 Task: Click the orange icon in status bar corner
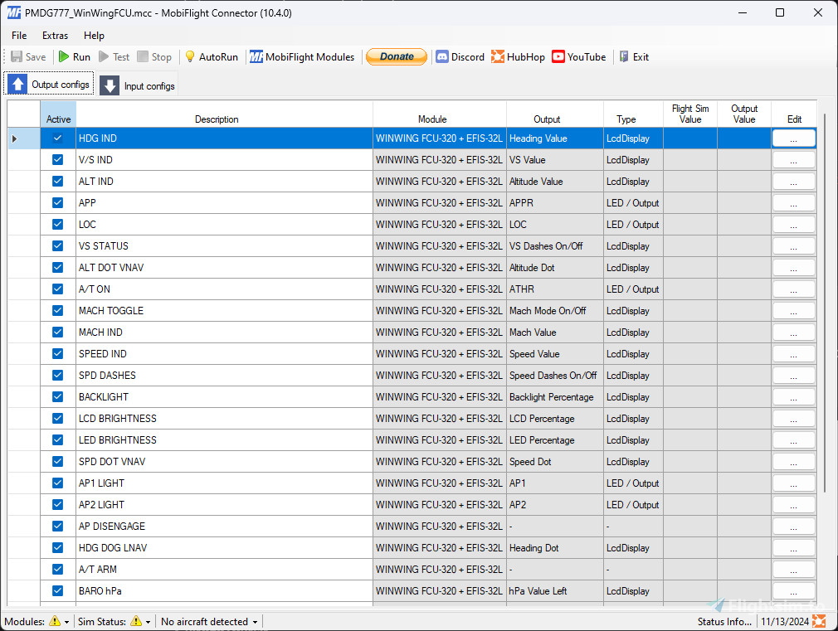pos(819,621)
